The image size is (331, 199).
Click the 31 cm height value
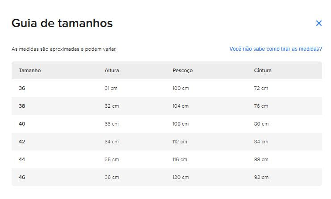click(x=111, y=88)
